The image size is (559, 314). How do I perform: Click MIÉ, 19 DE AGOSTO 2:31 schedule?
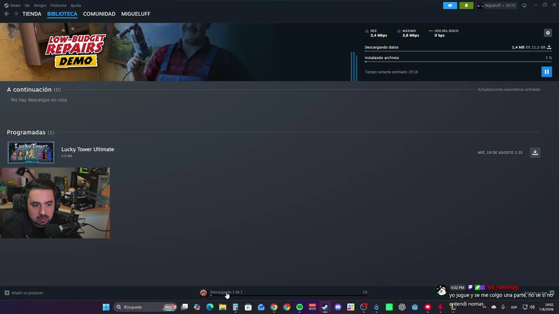(500, 153)
